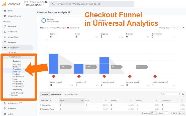Click the Basket dropoff red arrow
Viewport: 186px width, 116px height.
(53, 76)
